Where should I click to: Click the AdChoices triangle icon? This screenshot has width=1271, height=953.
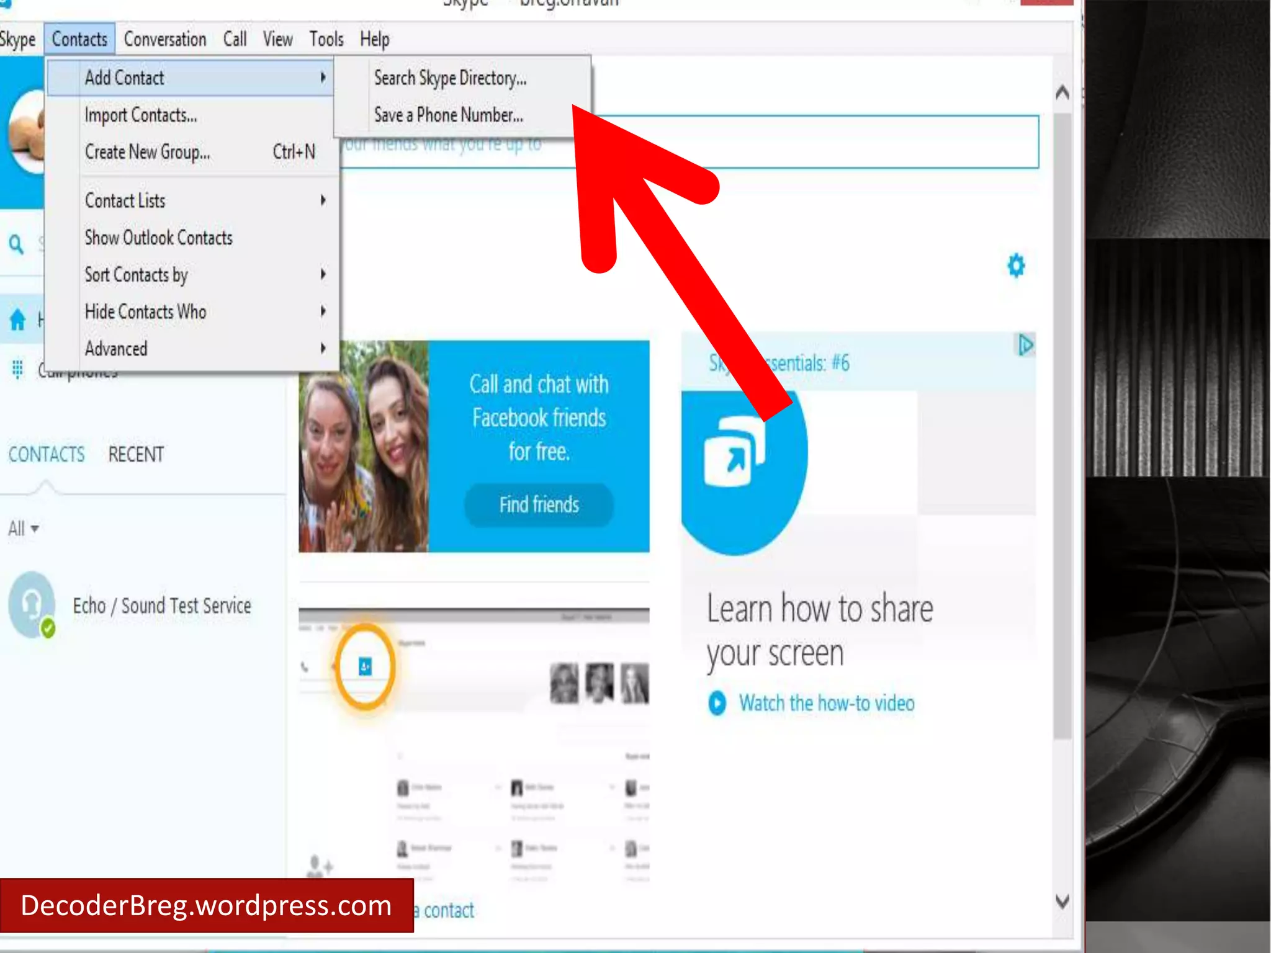coord(1025,345)
